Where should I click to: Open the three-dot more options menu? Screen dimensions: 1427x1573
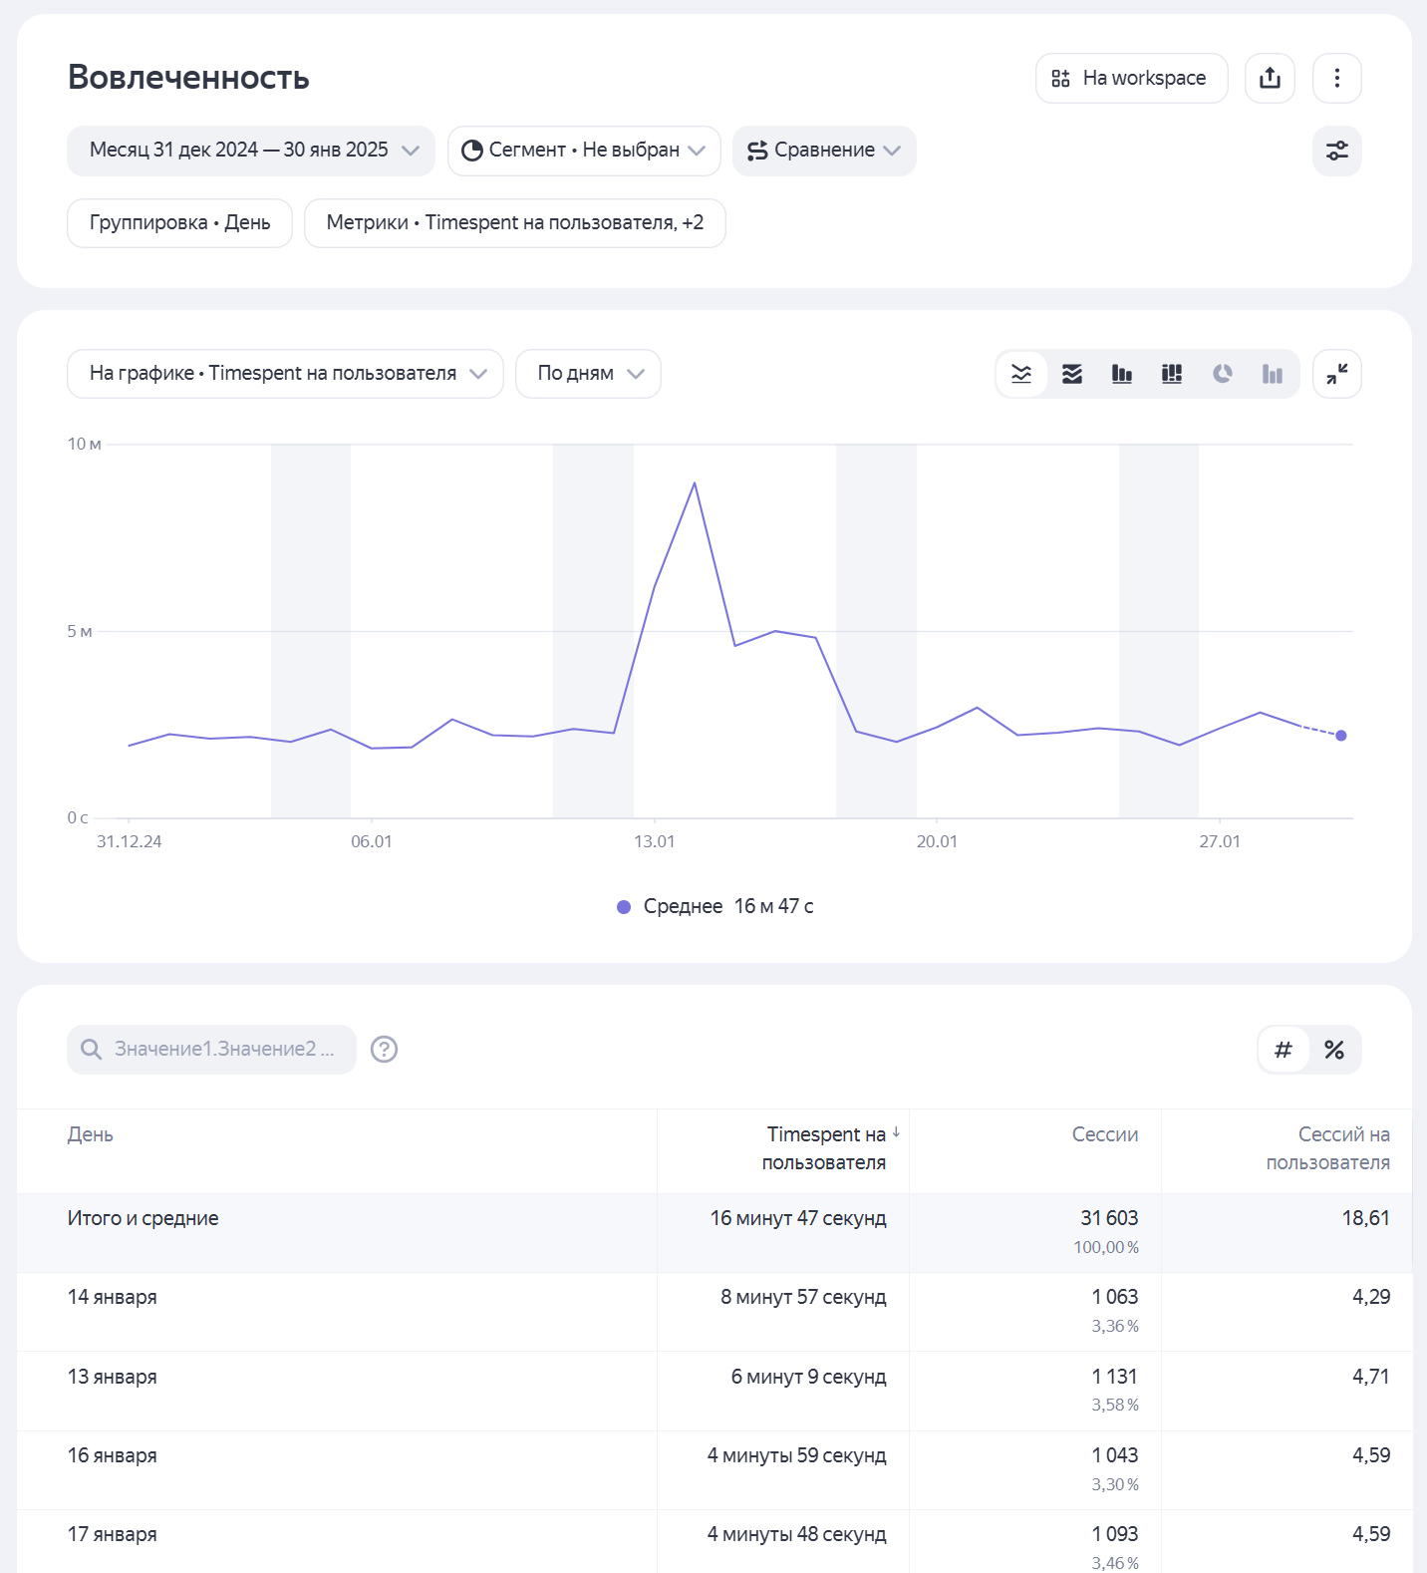pyautogui.click(x=1336, y=78)
